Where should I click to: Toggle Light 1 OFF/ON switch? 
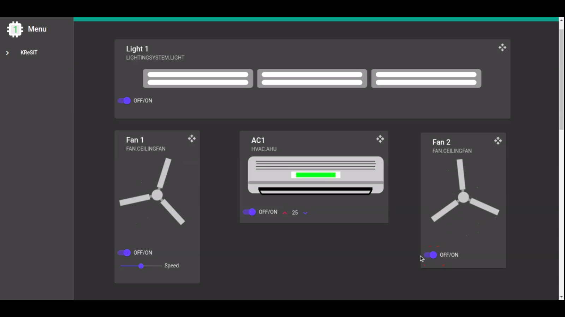click(x=124, y=101)
